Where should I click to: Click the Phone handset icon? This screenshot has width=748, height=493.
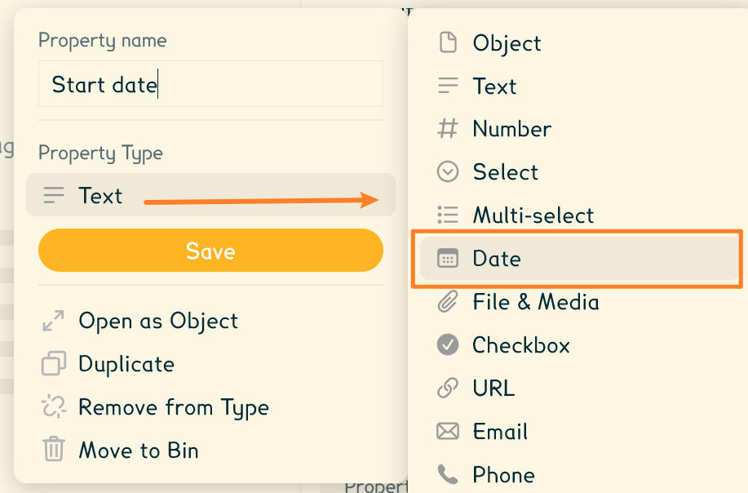448,474
